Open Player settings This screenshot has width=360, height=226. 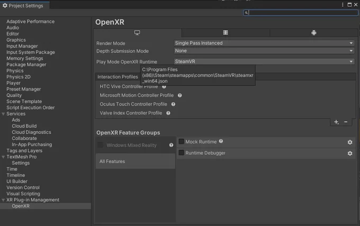click(x=13, y=83)
